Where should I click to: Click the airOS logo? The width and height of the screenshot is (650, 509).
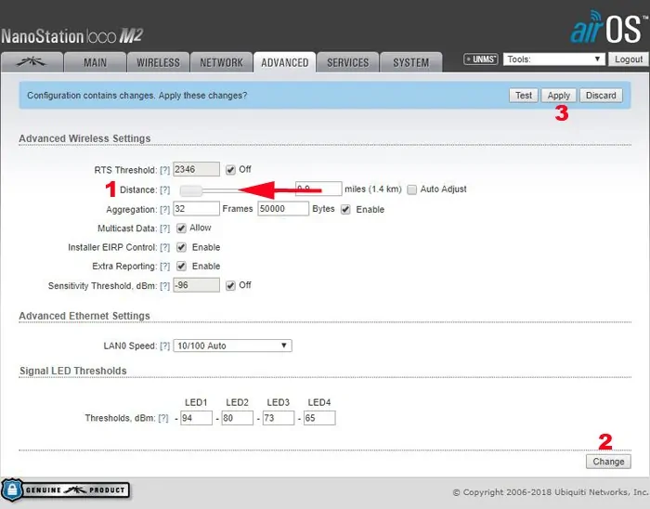pyautogui.click(x=607, y=27)
